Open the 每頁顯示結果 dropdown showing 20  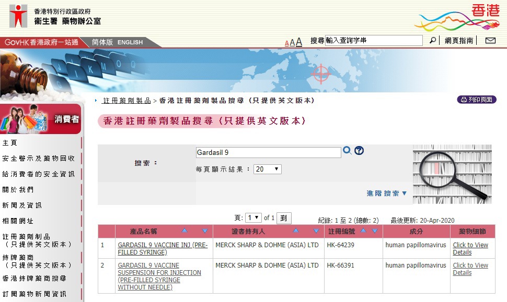click(x=268, y=169)
